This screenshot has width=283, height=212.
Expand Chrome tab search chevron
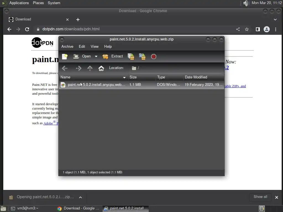click(x=275, y=20)
